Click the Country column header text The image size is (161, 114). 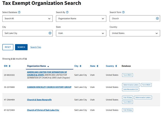point(110,66)
